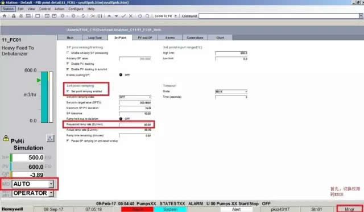Open the alarm summary bell icon
Viewport: 364px width, 212px height.
14,16
